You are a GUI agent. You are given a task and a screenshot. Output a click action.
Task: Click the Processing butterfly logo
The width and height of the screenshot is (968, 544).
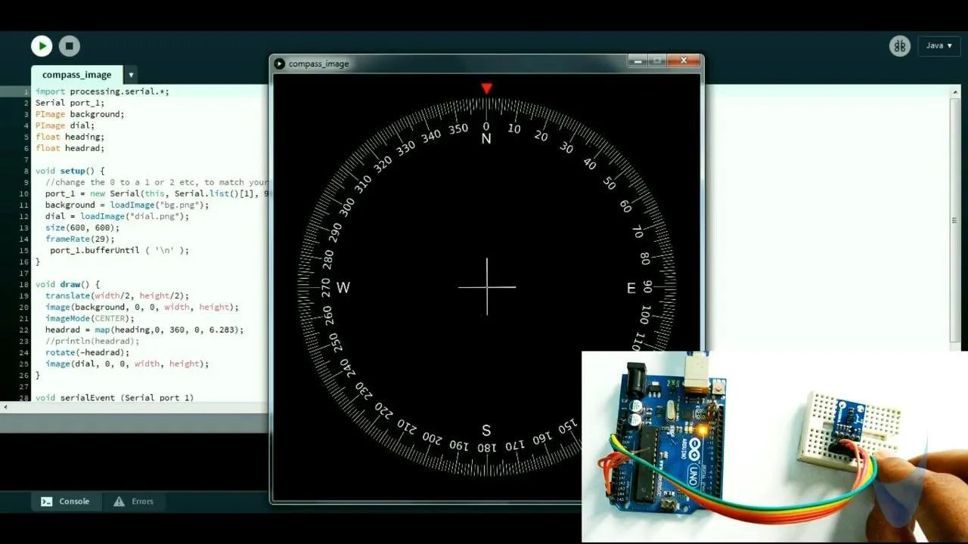tap(900, 45)
